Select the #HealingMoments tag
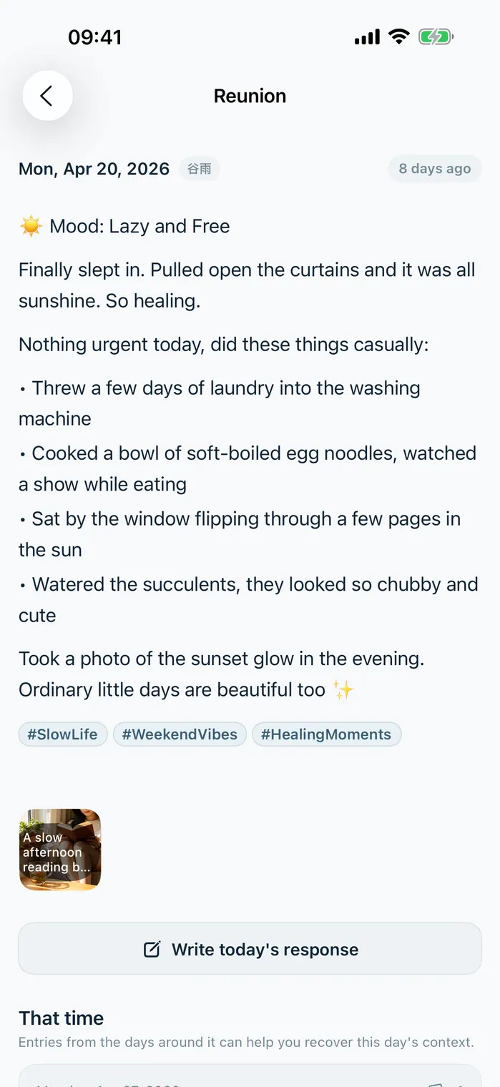Image resolution: width=500 pixels, height=1087 pixels. pyautogui.click(x=326, y=734)
